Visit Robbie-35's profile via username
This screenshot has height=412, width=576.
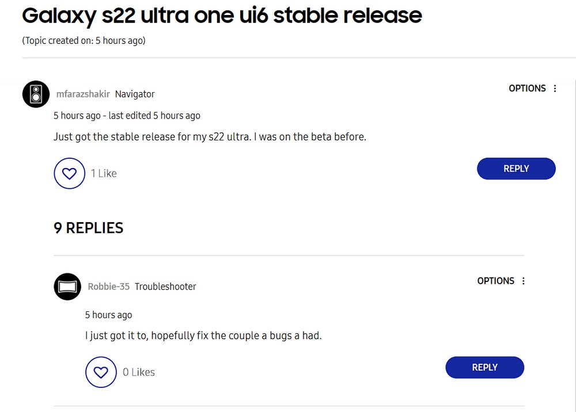pos(108,287)
